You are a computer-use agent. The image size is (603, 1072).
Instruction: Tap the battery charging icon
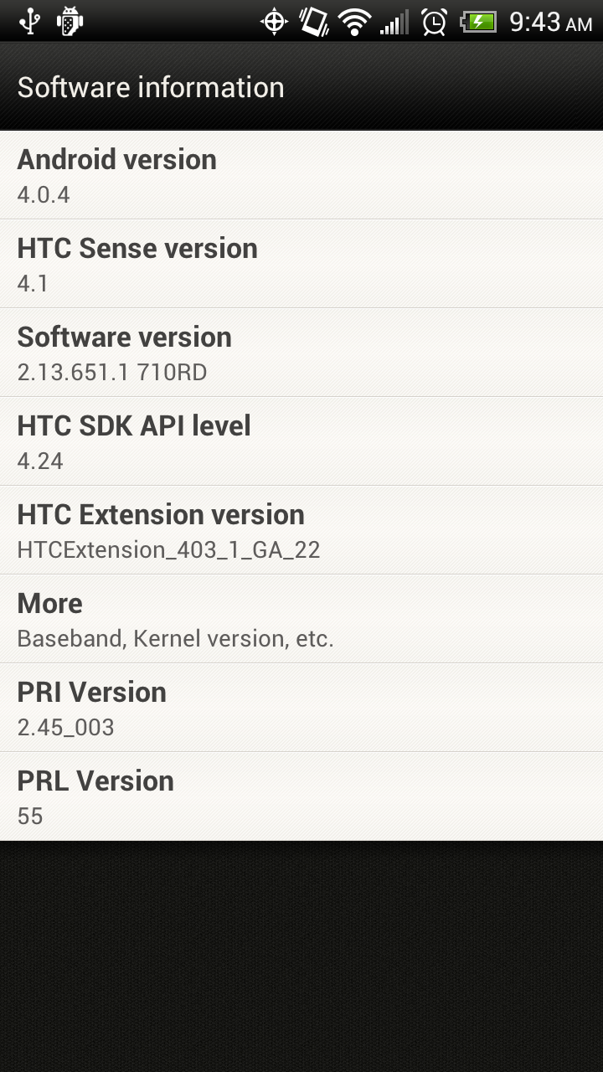(478, 21)
